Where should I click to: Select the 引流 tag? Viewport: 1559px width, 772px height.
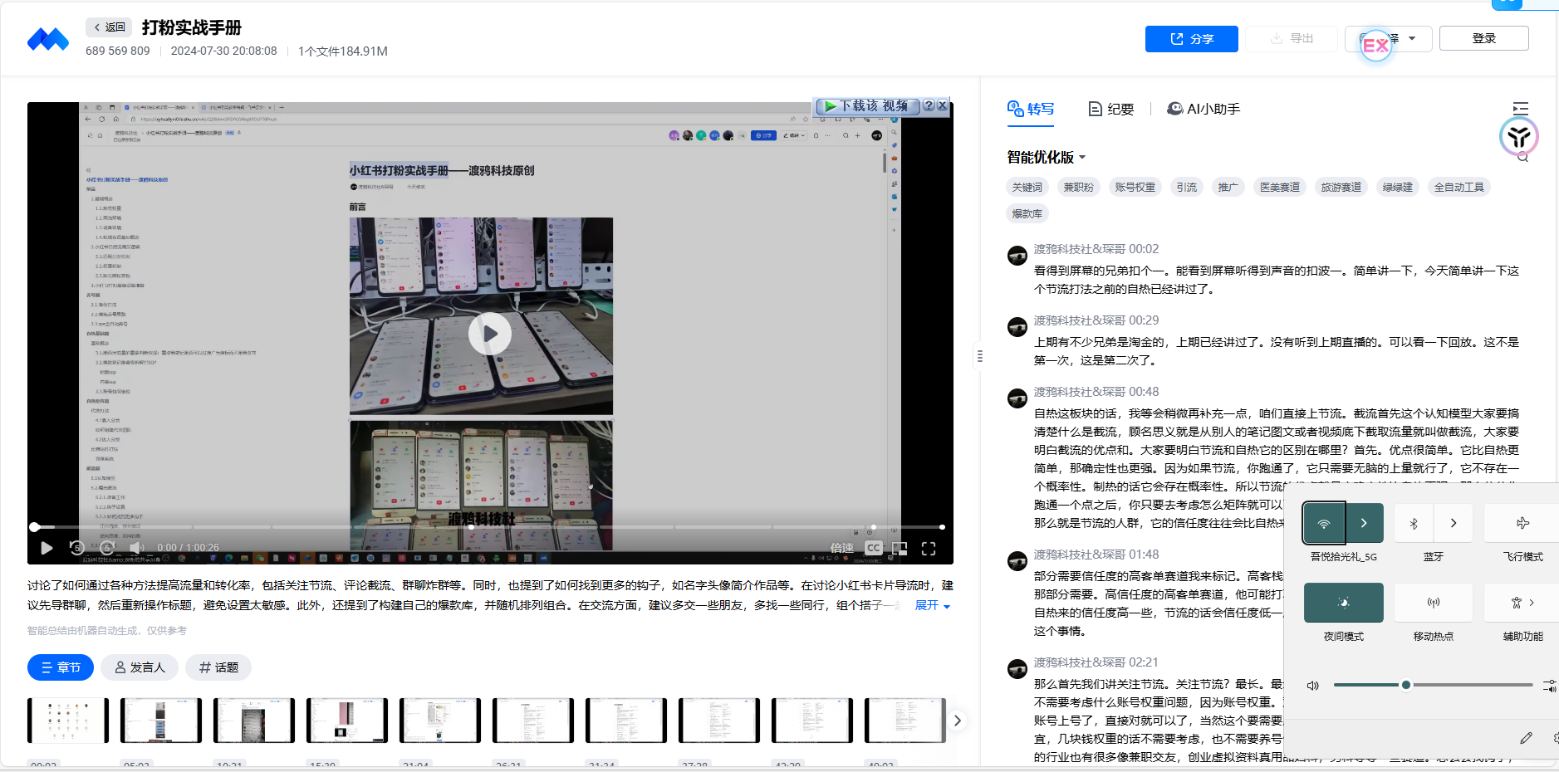pos(1186,187)
